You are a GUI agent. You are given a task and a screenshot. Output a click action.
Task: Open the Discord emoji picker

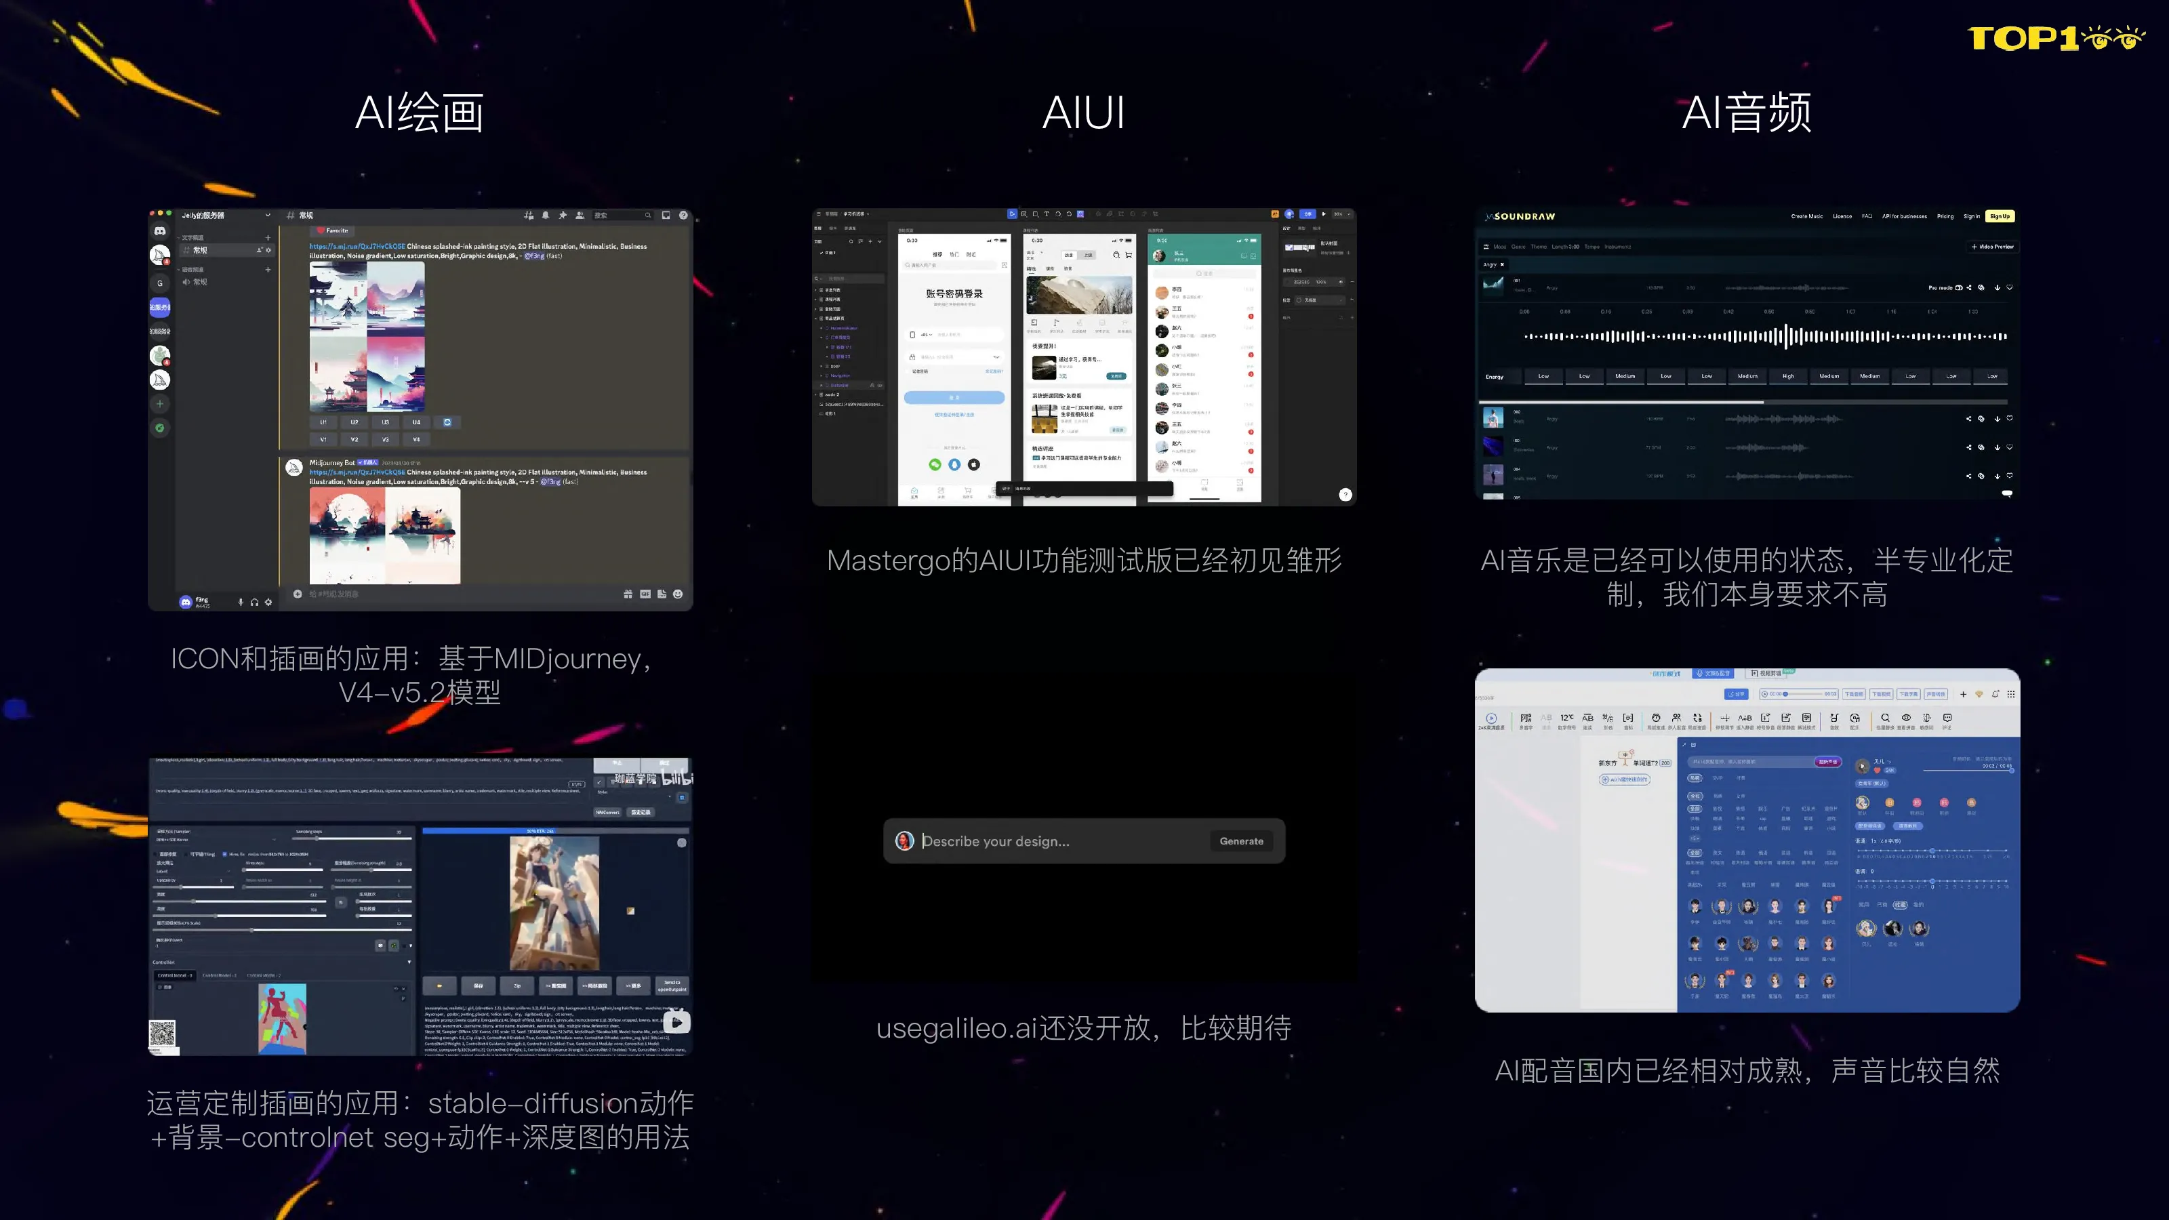click(678, 594)
